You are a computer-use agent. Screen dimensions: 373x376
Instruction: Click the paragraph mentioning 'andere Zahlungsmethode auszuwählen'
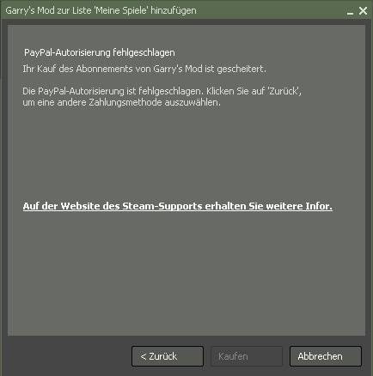[x=162, y=97]
